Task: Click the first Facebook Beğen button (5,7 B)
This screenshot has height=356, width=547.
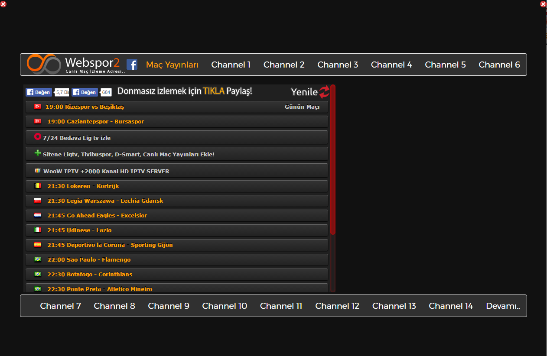Action: point(39,92)
